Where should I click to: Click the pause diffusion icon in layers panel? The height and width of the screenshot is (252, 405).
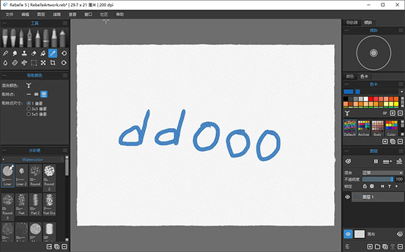coord(376,161)
